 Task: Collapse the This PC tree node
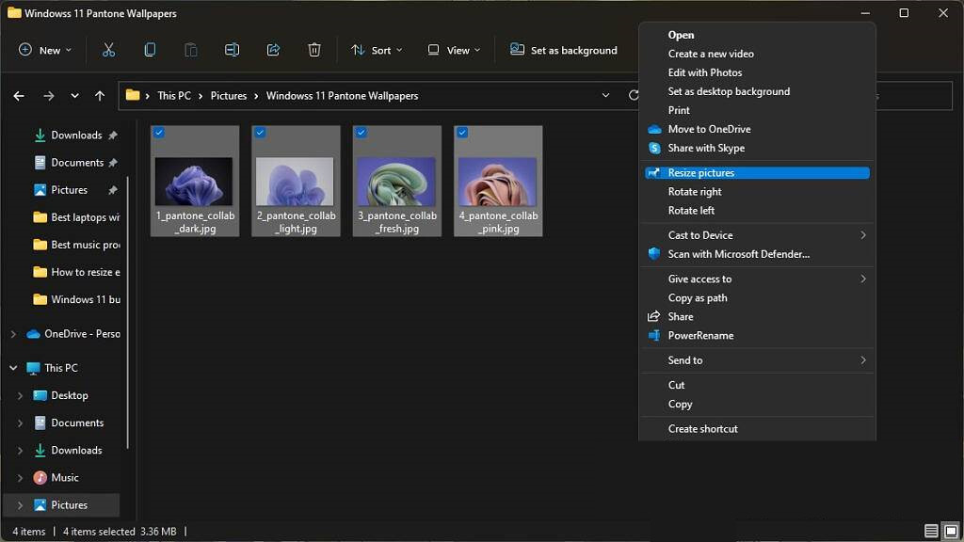click(x=13, y=368)
